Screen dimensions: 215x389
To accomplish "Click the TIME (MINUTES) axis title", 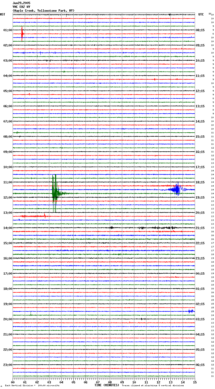I will [x=107, y=385].
